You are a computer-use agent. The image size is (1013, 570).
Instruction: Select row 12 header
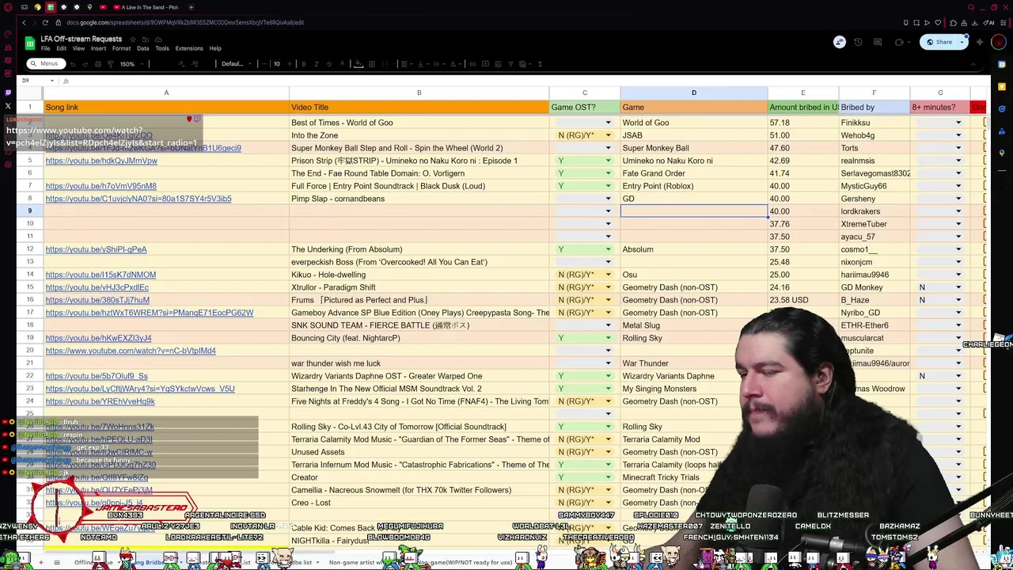point(30,249)
